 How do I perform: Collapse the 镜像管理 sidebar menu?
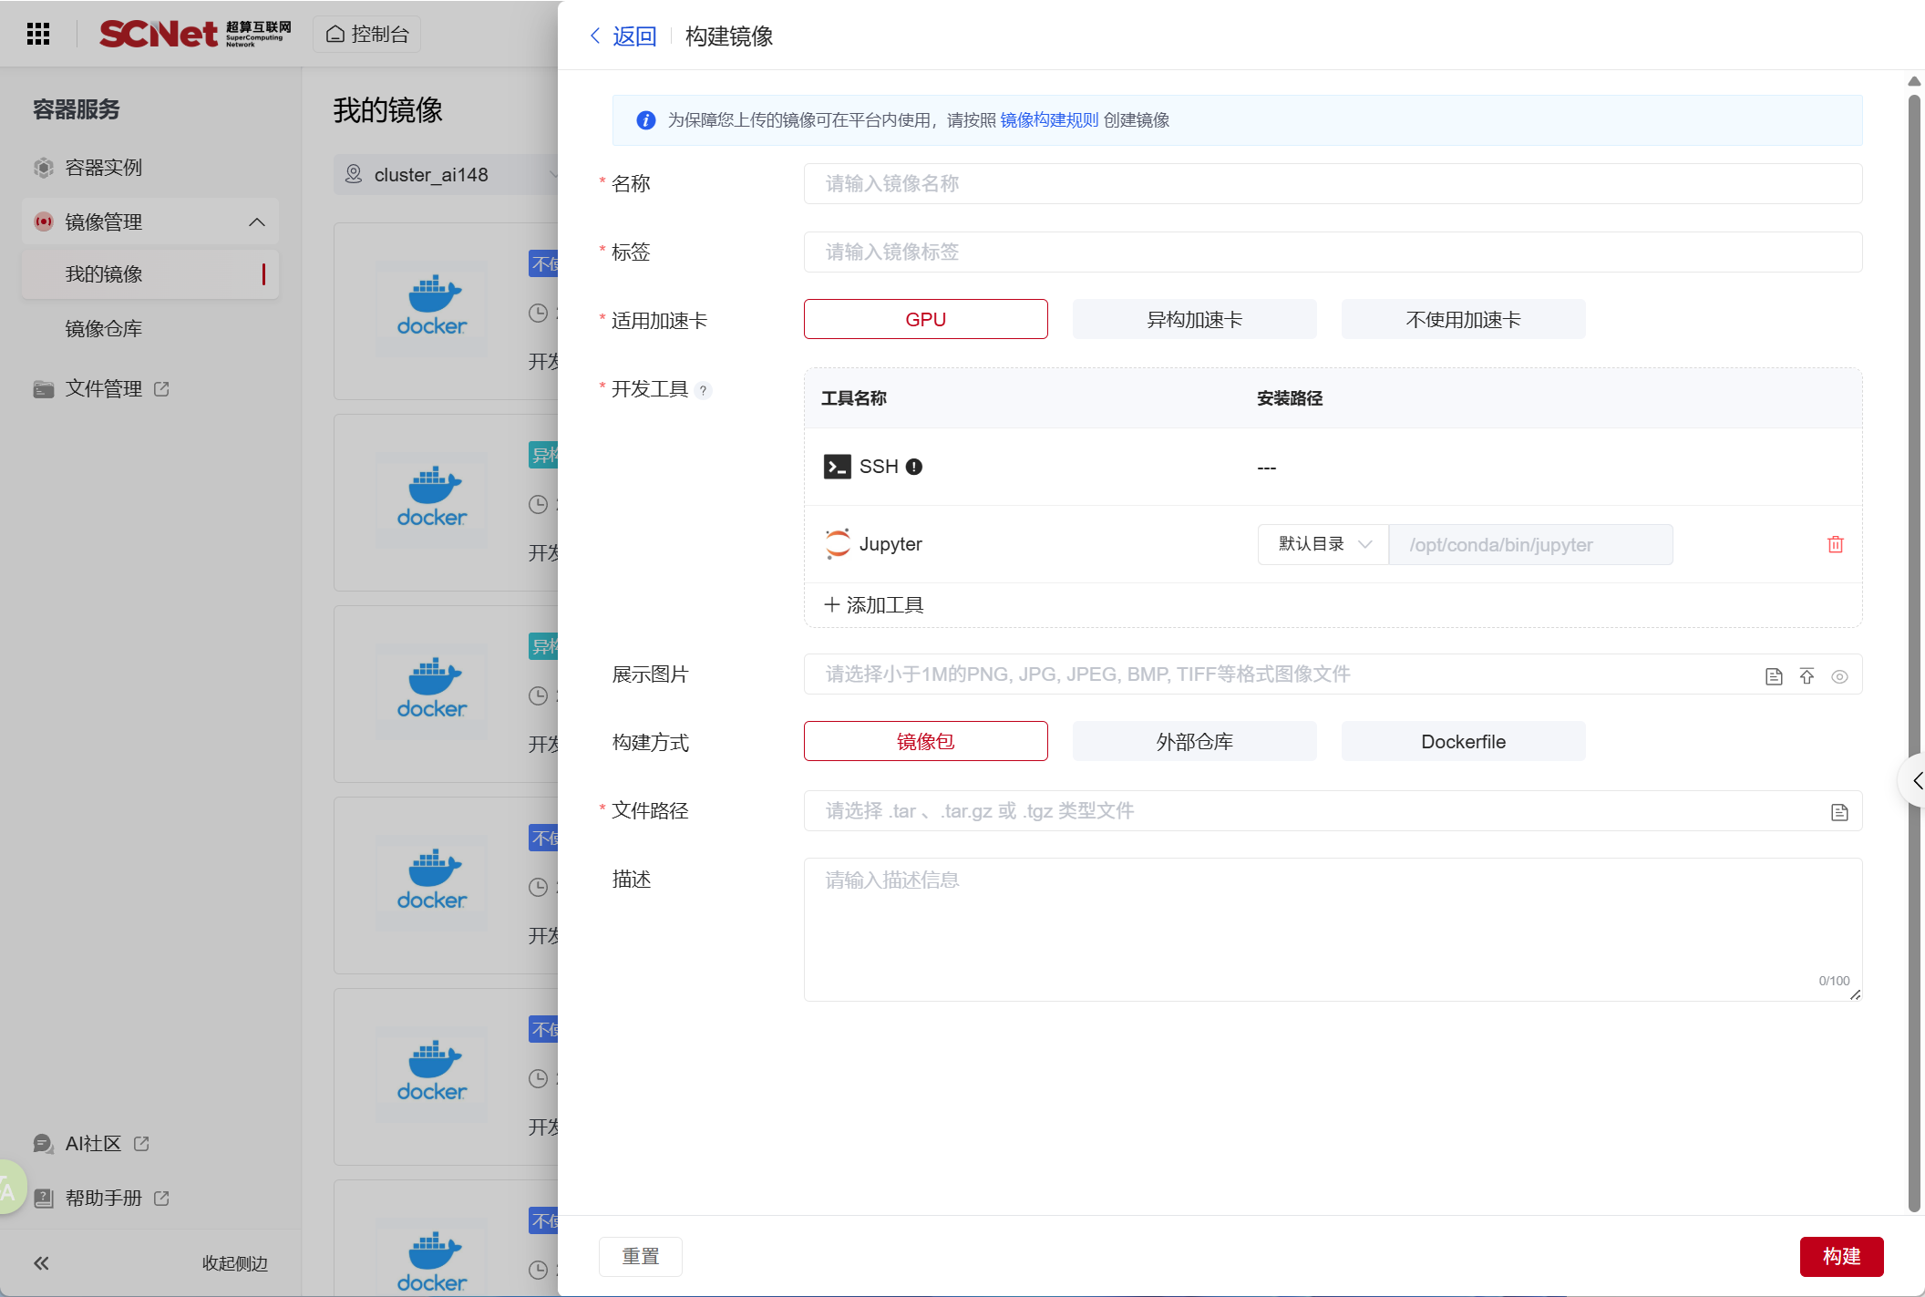(257, 221)
